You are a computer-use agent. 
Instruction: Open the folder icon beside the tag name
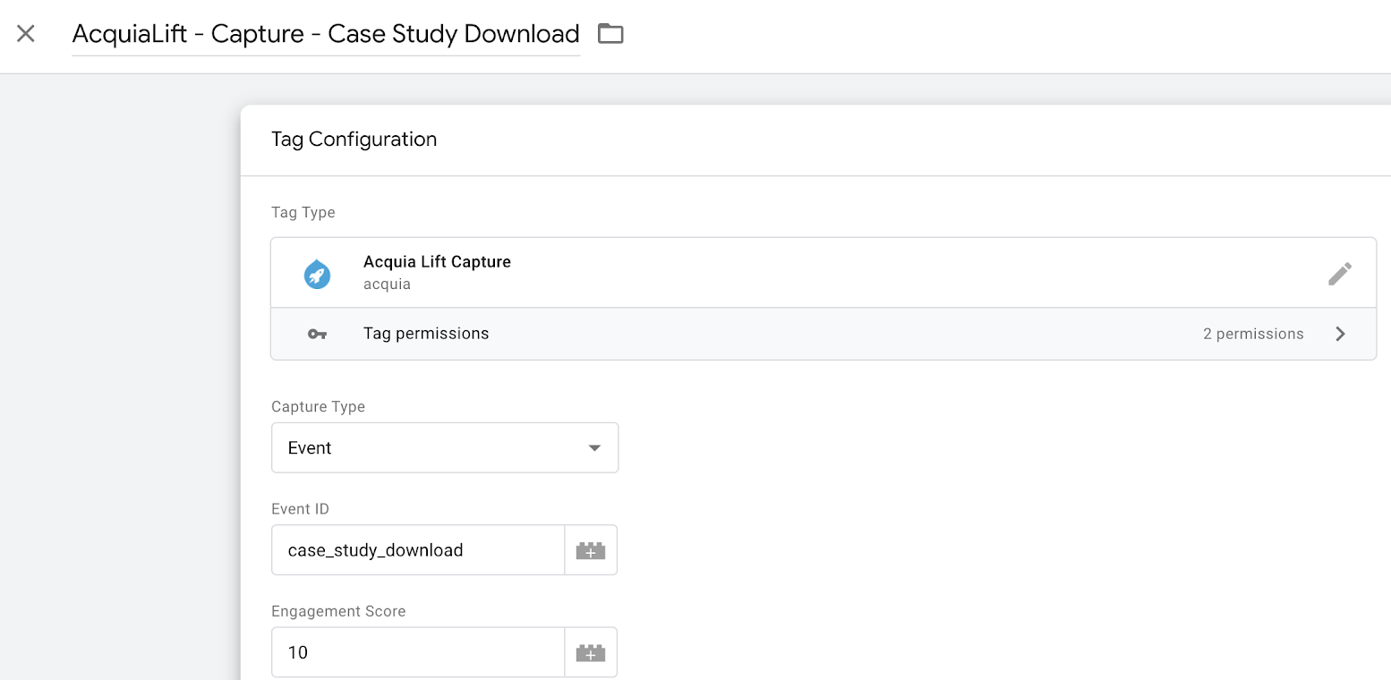pos(610,34)
